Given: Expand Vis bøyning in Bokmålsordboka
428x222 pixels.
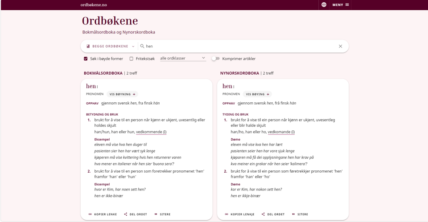Looking at the screenshot, I should [123, 94].
